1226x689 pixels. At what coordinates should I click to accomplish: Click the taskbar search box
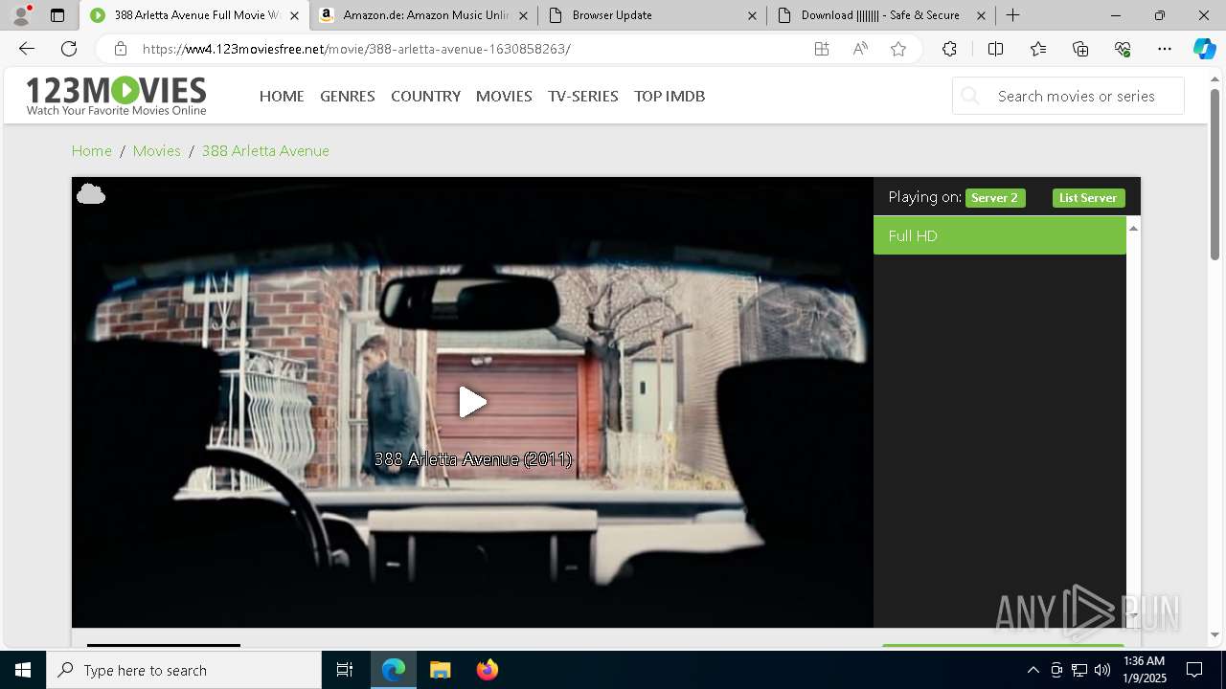tap(184, 670)
